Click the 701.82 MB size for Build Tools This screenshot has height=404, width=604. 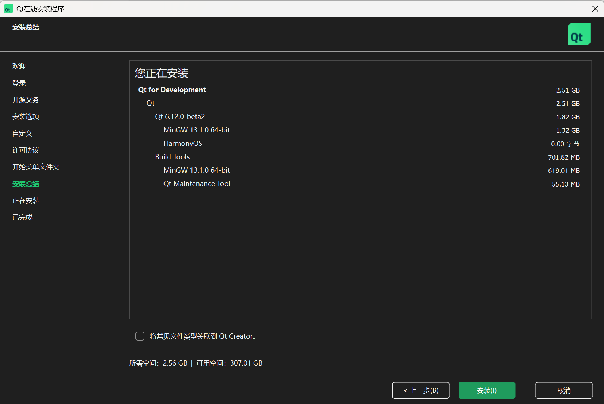564,157
